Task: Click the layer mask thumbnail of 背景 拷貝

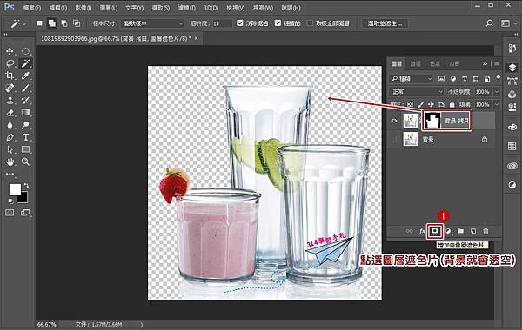Action: 432,121
